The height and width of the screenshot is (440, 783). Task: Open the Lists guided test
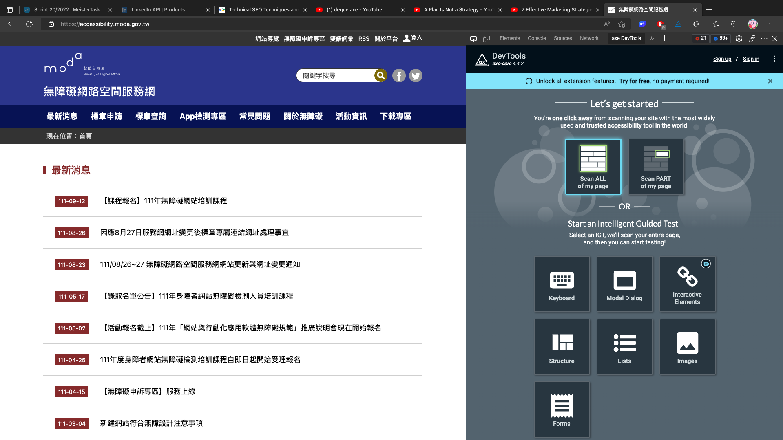(x=624, y=347)
